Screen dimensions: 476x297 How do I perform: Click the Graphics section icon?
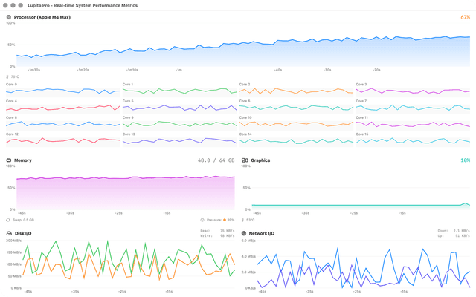tap(245, 160)
